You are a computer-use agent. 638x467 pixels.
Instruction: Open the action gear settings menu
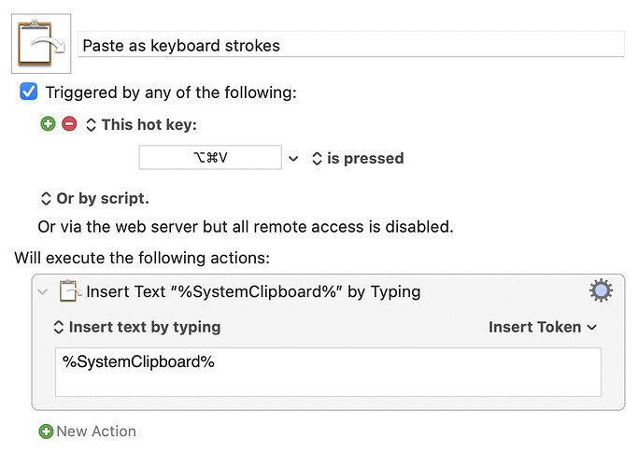[601, 290]
